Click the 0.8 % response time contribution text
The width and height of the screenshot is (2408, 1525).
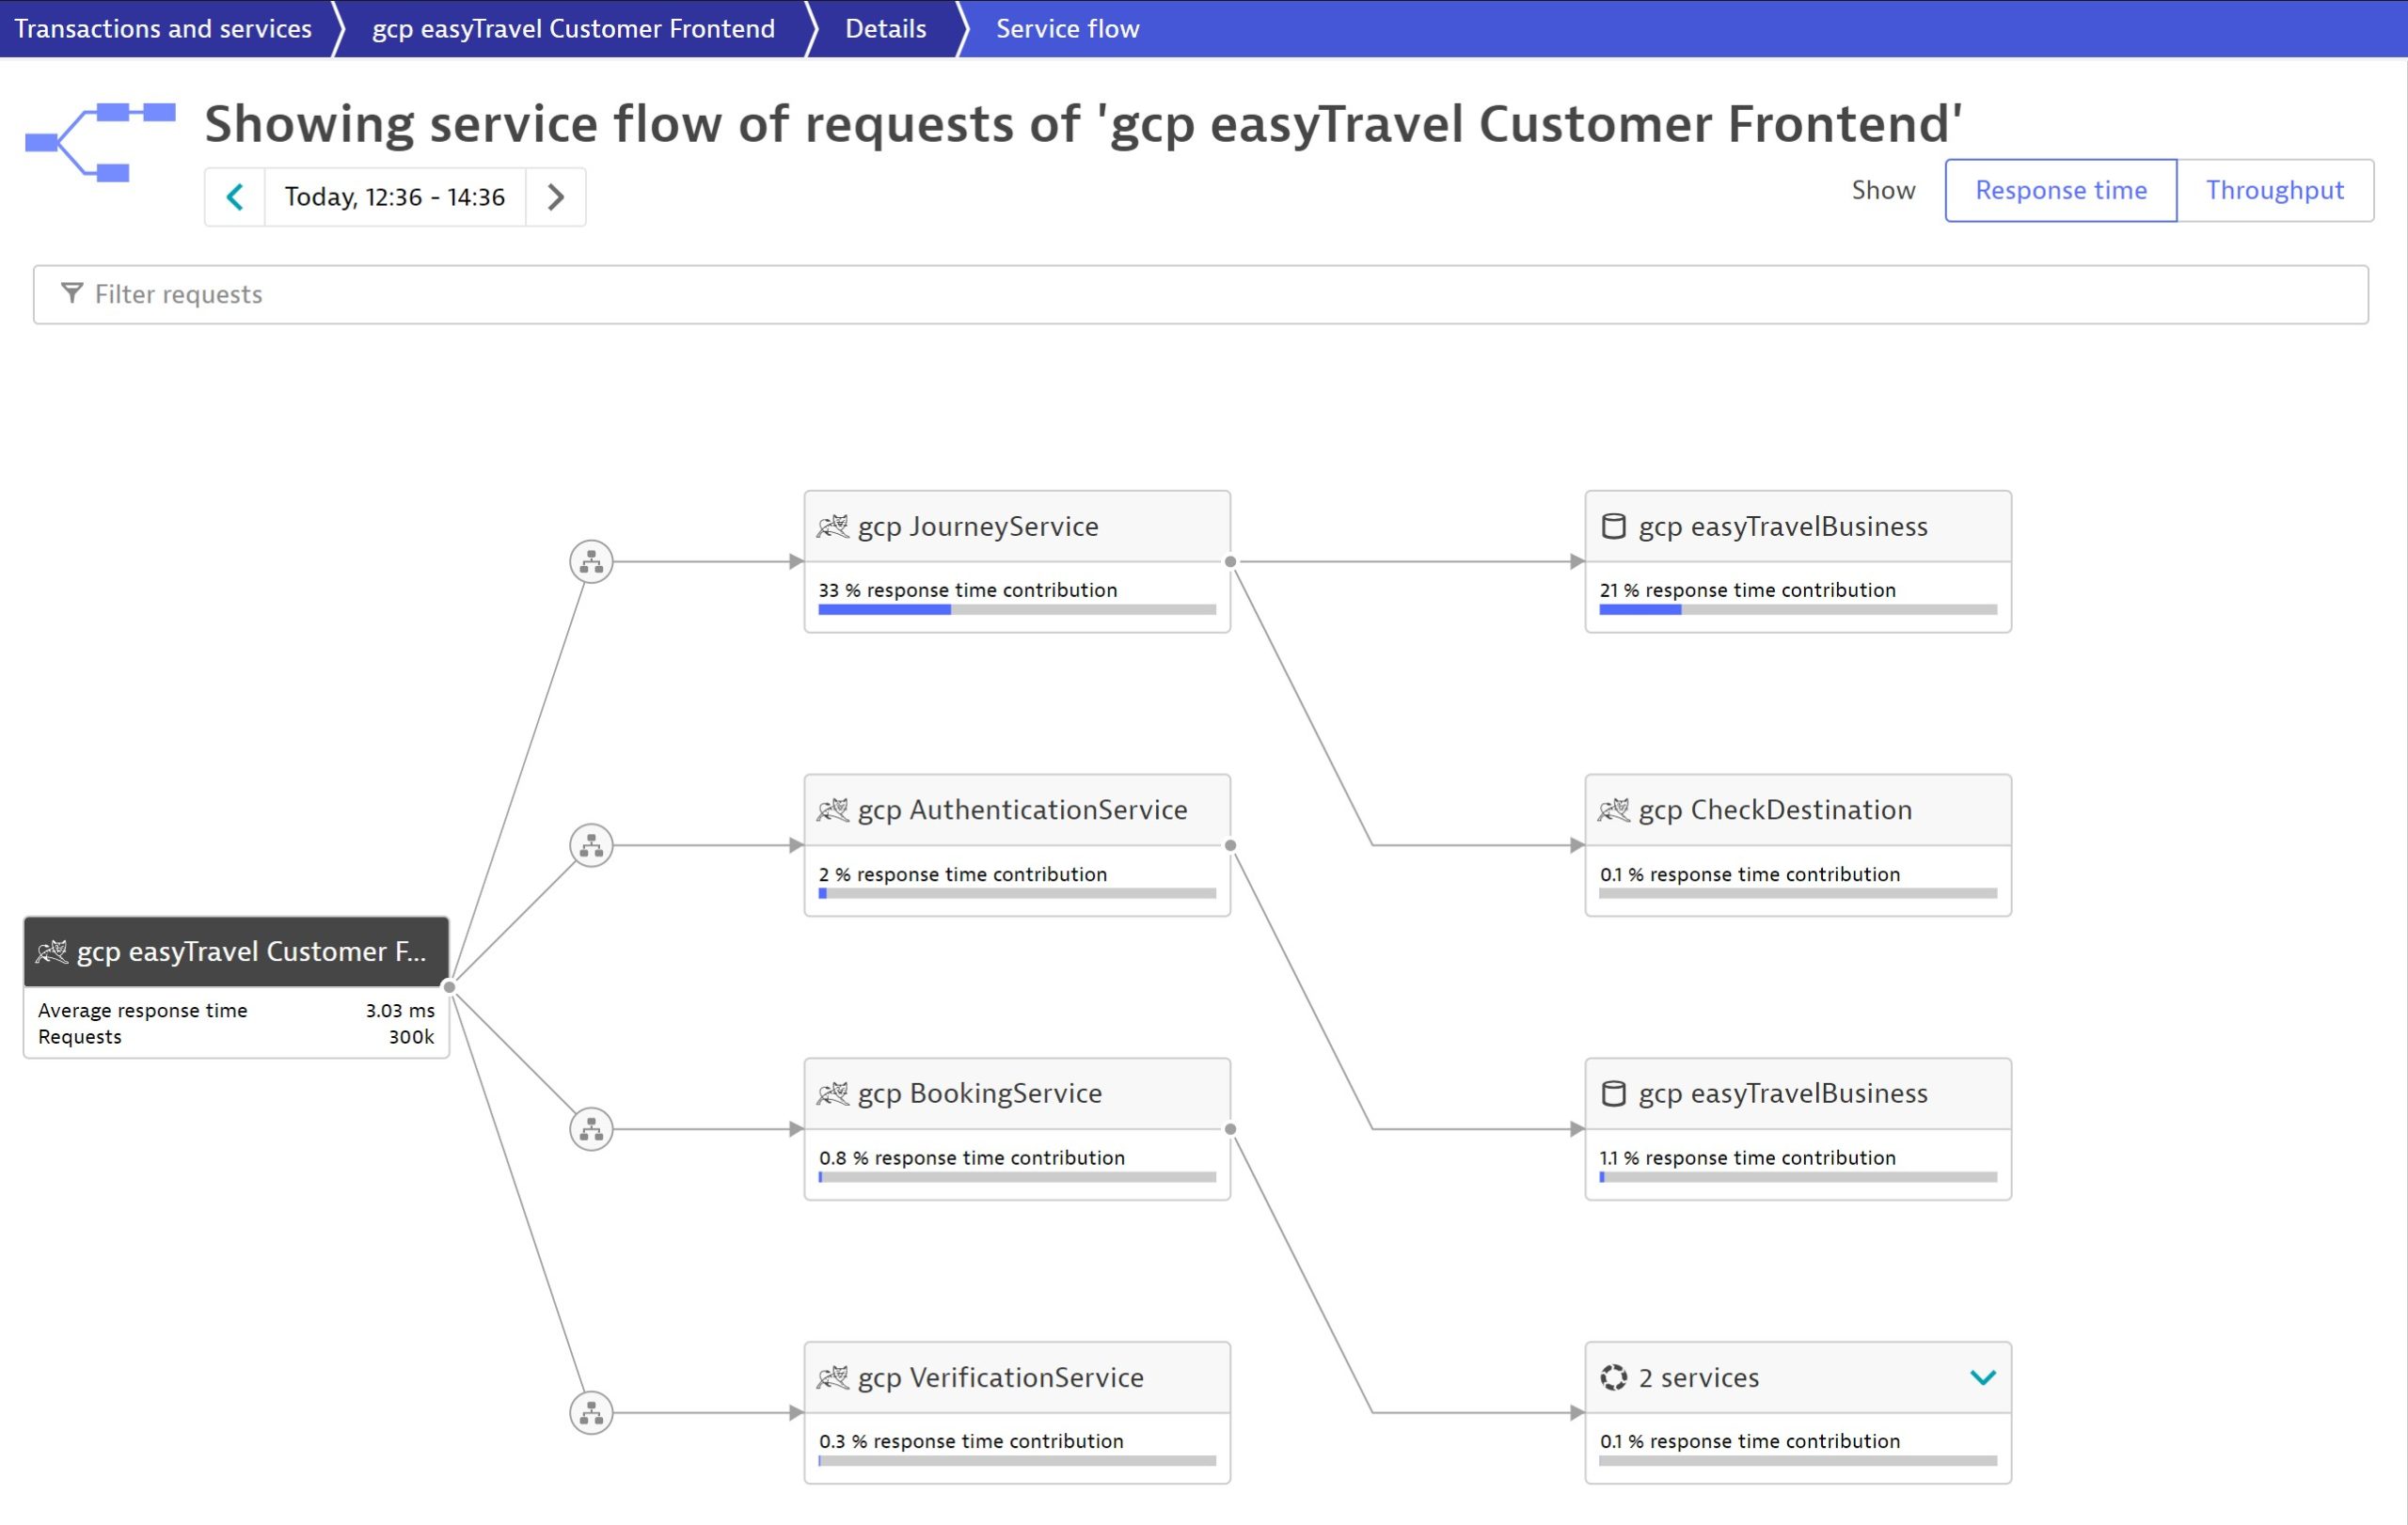[972, 1157]
